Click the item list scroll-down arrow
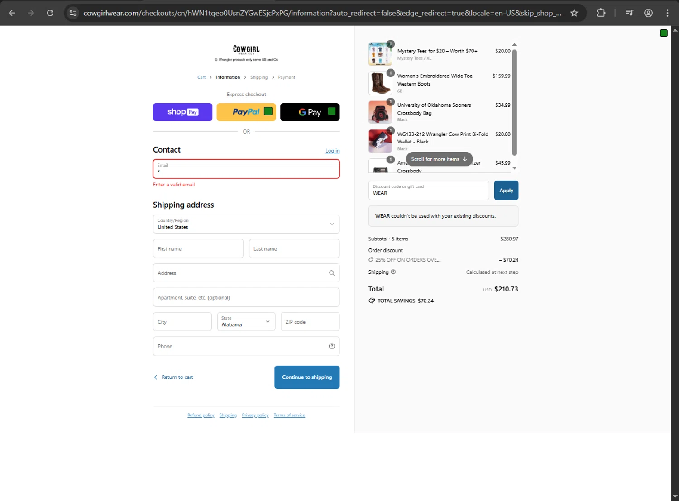 pos(514,168)
